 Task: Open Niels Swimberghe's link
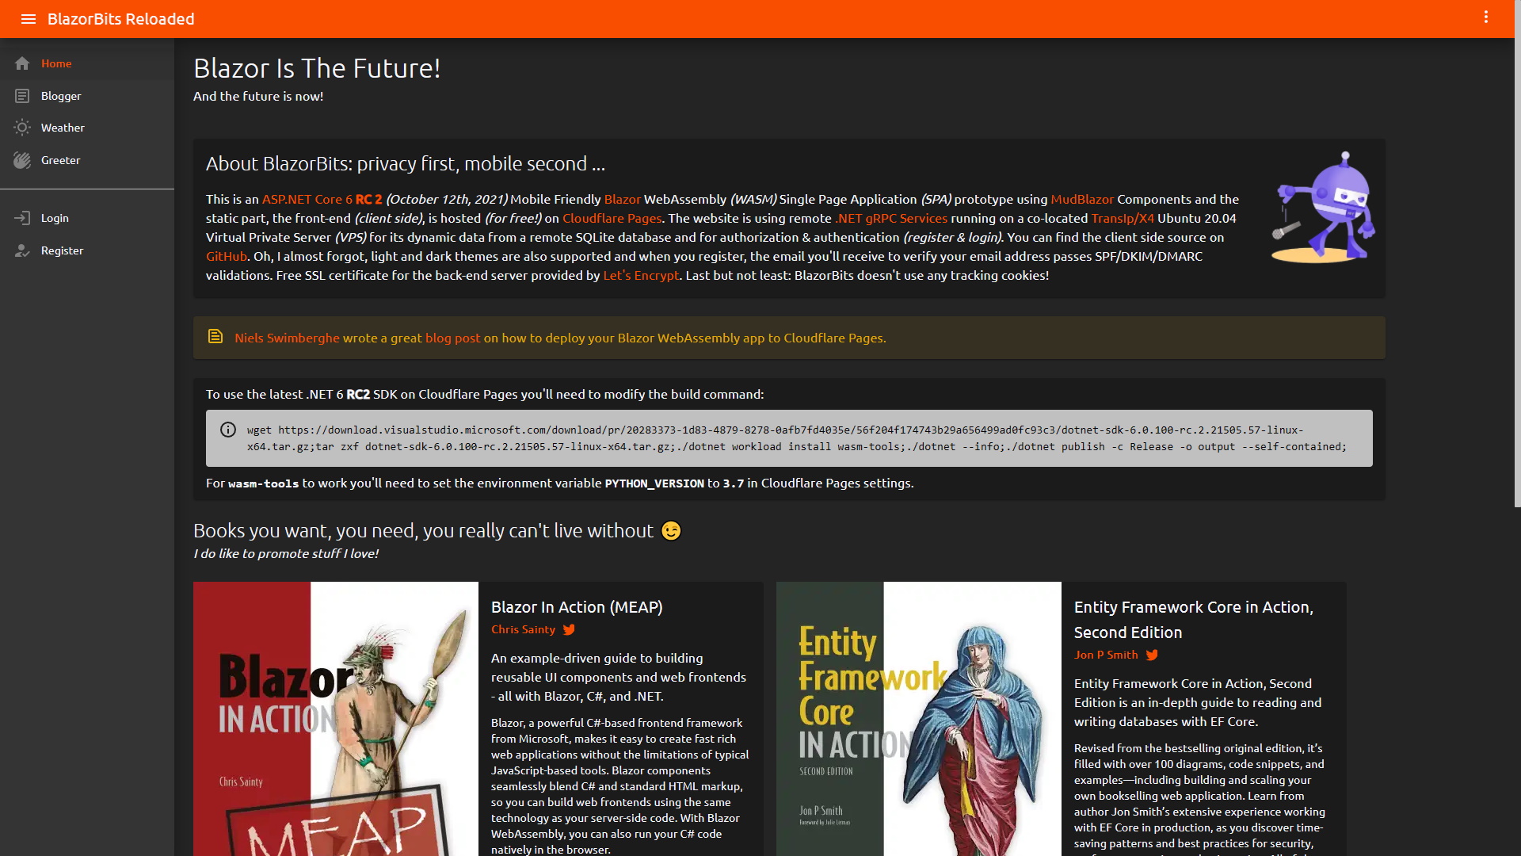pos(287,338)
